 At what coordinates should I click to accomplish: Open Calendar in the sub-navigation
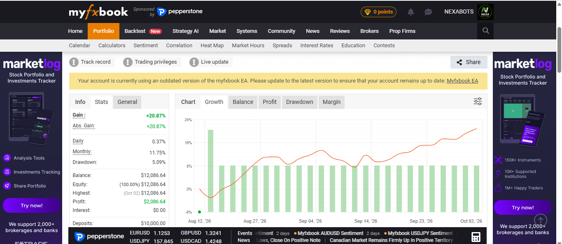79,46
